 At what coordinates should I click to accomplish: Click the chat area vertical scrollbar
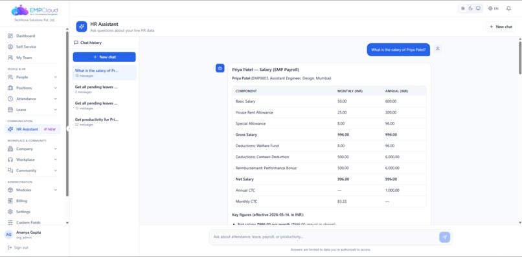pyautogui.click(x=520, y=57)
